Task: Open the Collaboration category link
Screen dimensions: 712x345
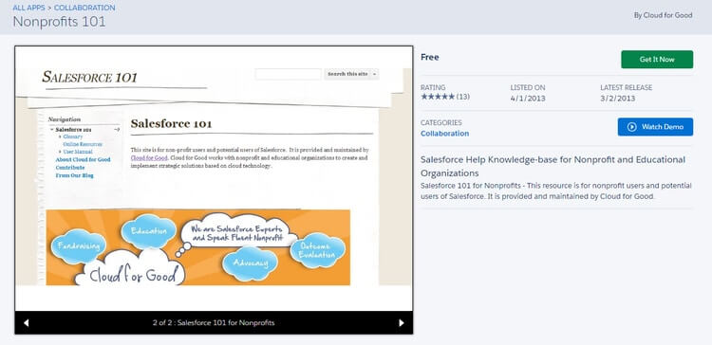Action: (444, 134)
